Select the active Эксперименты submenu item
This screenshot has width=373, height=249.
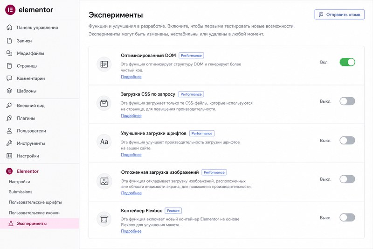[40, 223]
